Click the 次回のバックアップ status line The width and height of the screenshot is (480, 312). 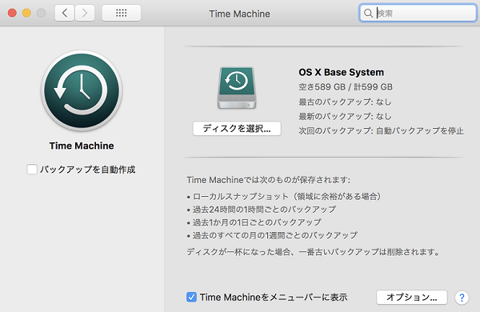(x=381, y=131)
